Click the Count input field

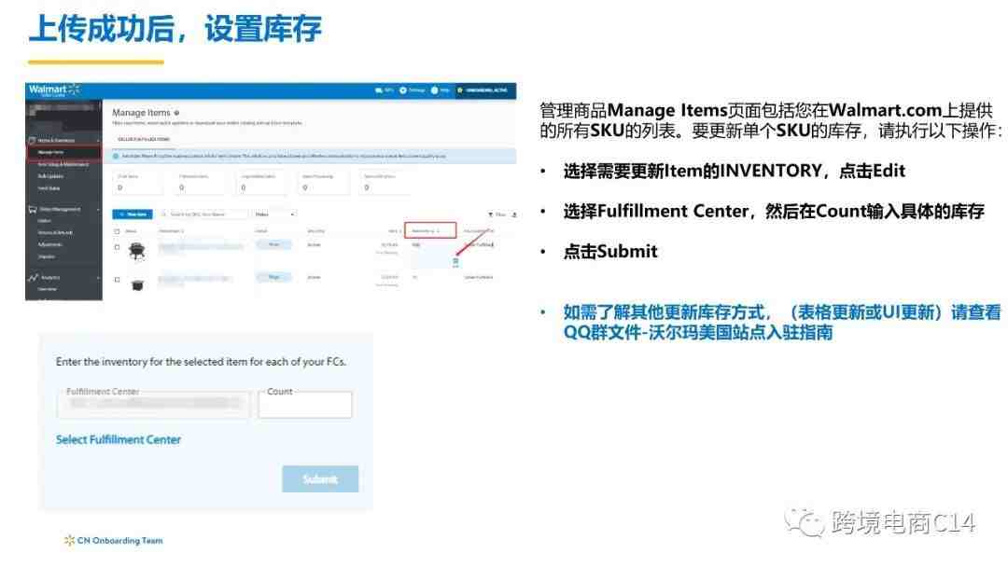305,405
